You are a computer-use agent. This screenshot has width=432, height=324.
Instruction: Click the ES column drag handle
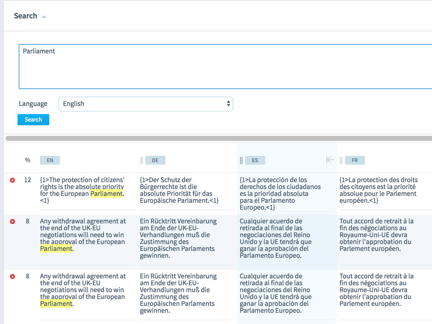click(241, 160)
